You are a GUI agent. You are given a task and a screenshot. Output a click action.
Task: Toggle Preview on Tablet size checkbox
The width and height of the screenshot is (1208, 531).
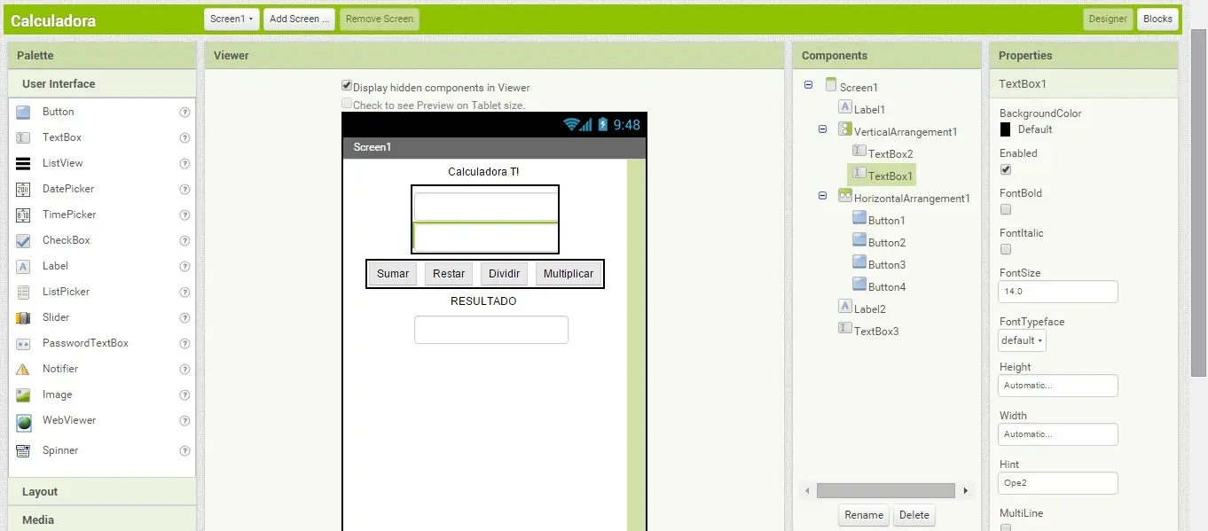pos(347,103)
